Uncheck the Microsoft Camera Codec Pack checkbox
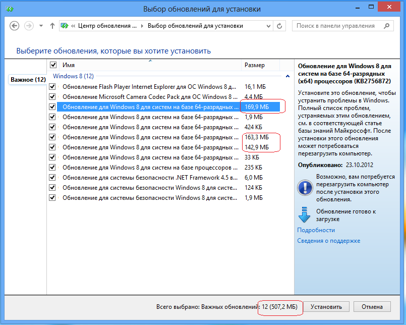The height and width of the screenshot is (325, 406). pos(52,97)
